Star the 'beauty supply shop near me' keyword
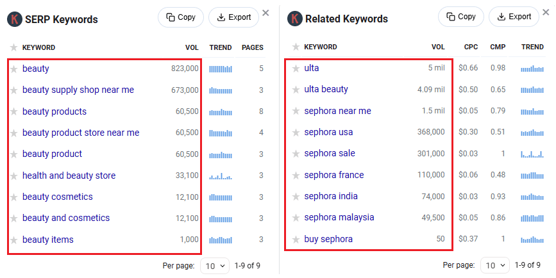 click(14, 90)
